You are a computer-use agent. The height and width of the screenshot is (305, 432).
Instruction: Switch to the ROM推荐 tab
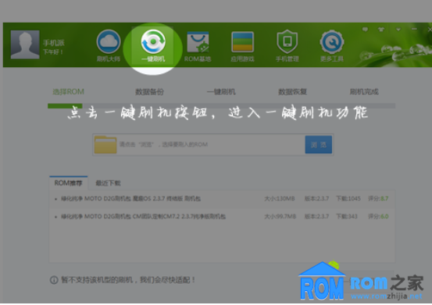[68, 183]
